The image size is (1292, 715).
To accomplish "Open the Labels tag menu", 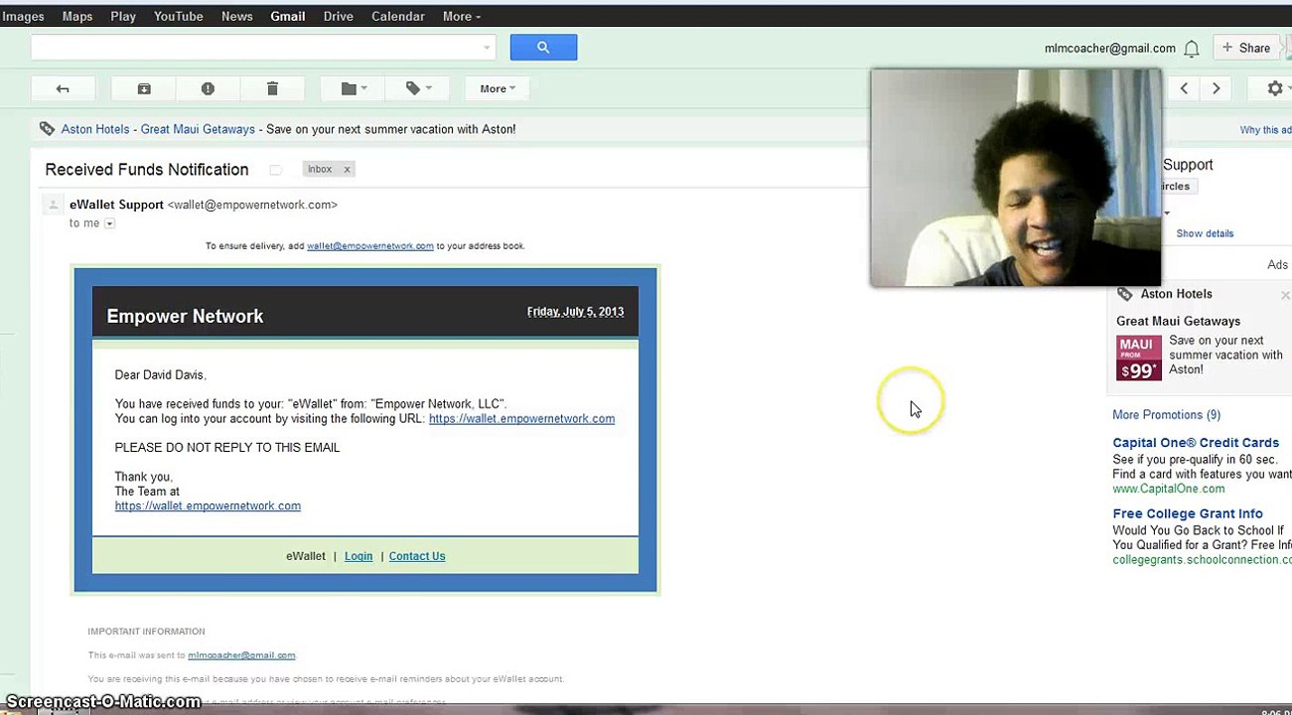I will click(419, 88).
